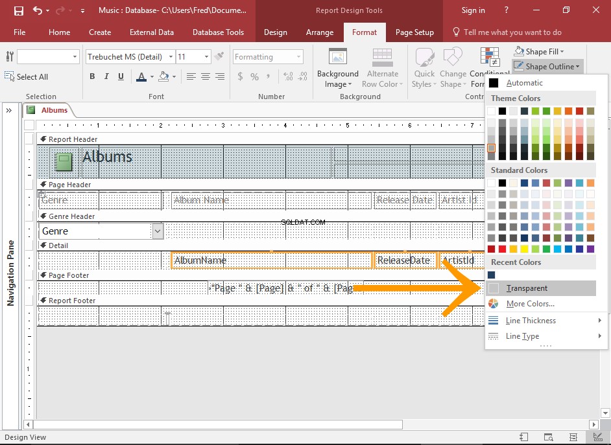611x445 pixels.
Task: Undo the last action
Action: pos(38,10)
